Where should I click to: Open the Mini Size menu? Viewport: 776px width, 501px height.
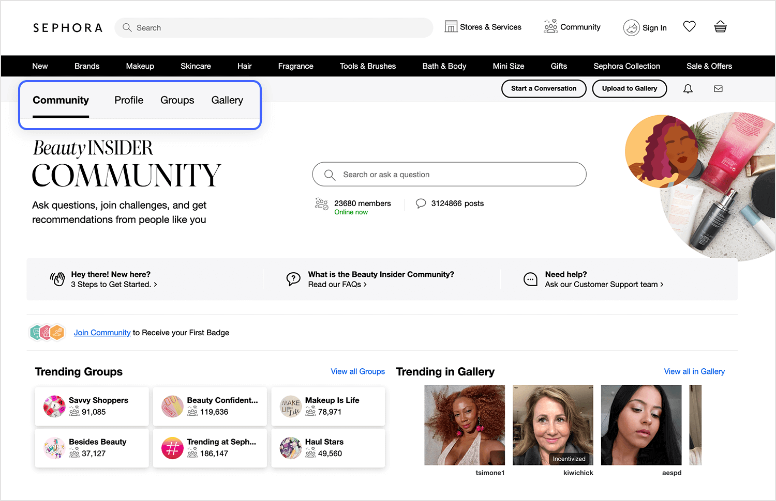[x=509, y=66]
